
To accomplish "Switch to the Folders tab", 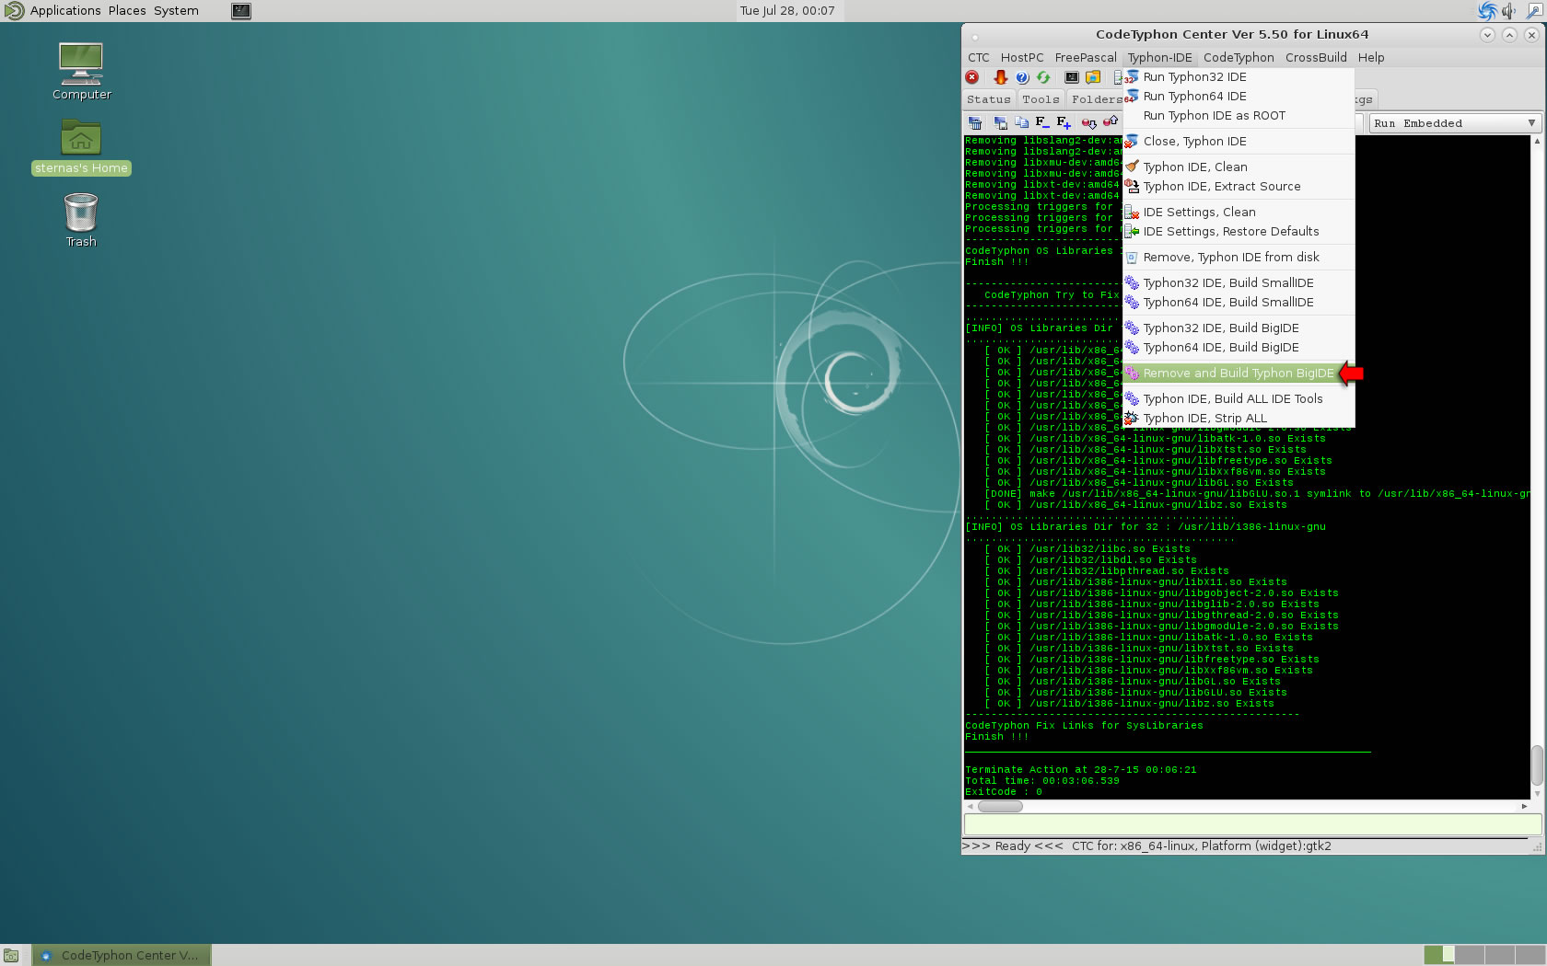I will click(1096, 99).
